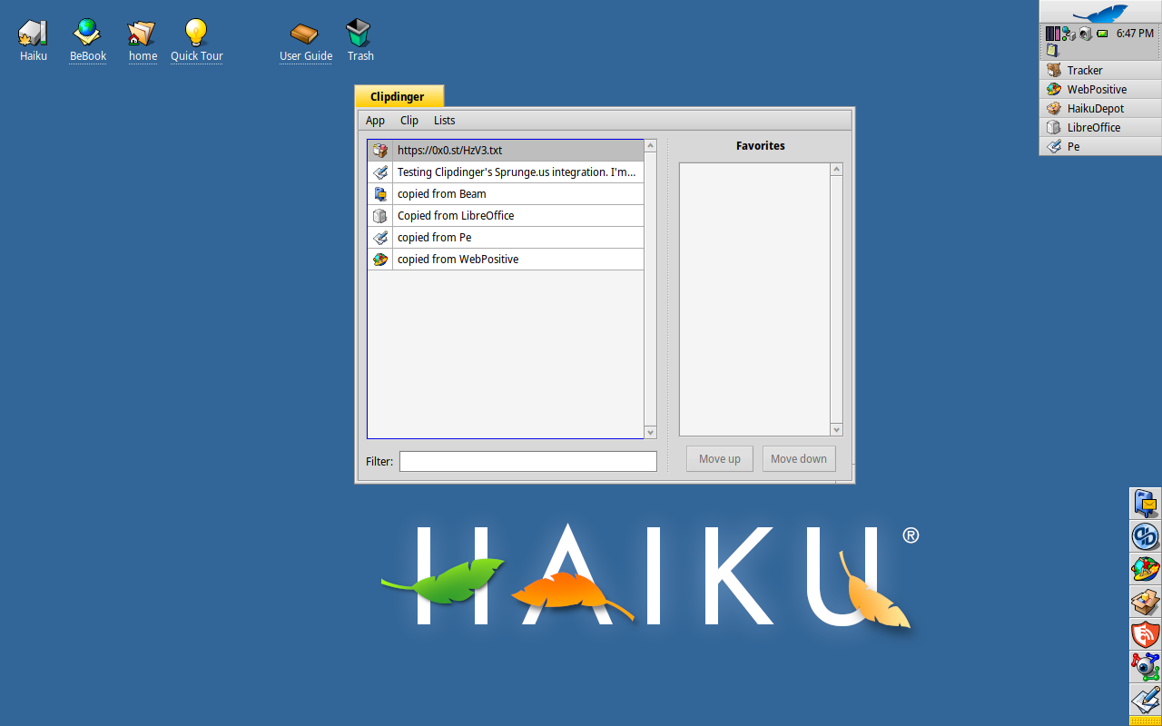This screenshot has height=726, width=1162.
Task: Launch Quassel chat icon in launcher dock
Action: pos(1145,536)
